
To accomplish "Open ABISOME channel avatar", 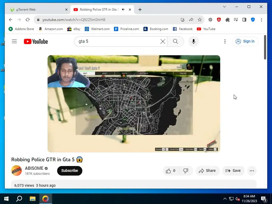I will (x=16, y=171).
